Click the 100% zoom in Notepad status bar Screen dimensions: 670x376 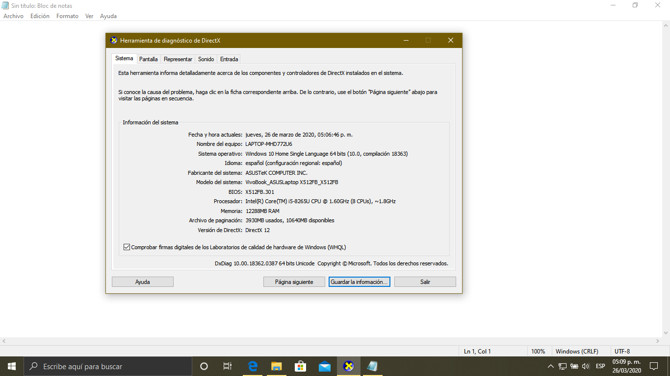coord(538,351)
